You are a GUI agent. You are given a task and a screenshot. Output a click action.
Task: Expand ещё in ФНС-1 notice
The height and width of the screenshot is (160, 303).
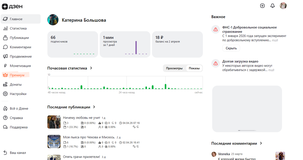[275, 40]
